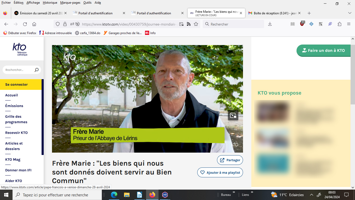Open 'Grille des programmes' sidebar link
This screenshot has height=200, width=355.
point(16,119)
